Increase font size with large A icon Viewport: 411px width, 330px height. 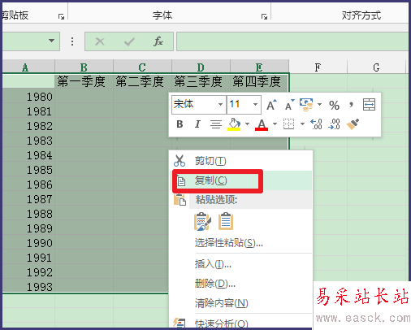[x=271, y=105]
